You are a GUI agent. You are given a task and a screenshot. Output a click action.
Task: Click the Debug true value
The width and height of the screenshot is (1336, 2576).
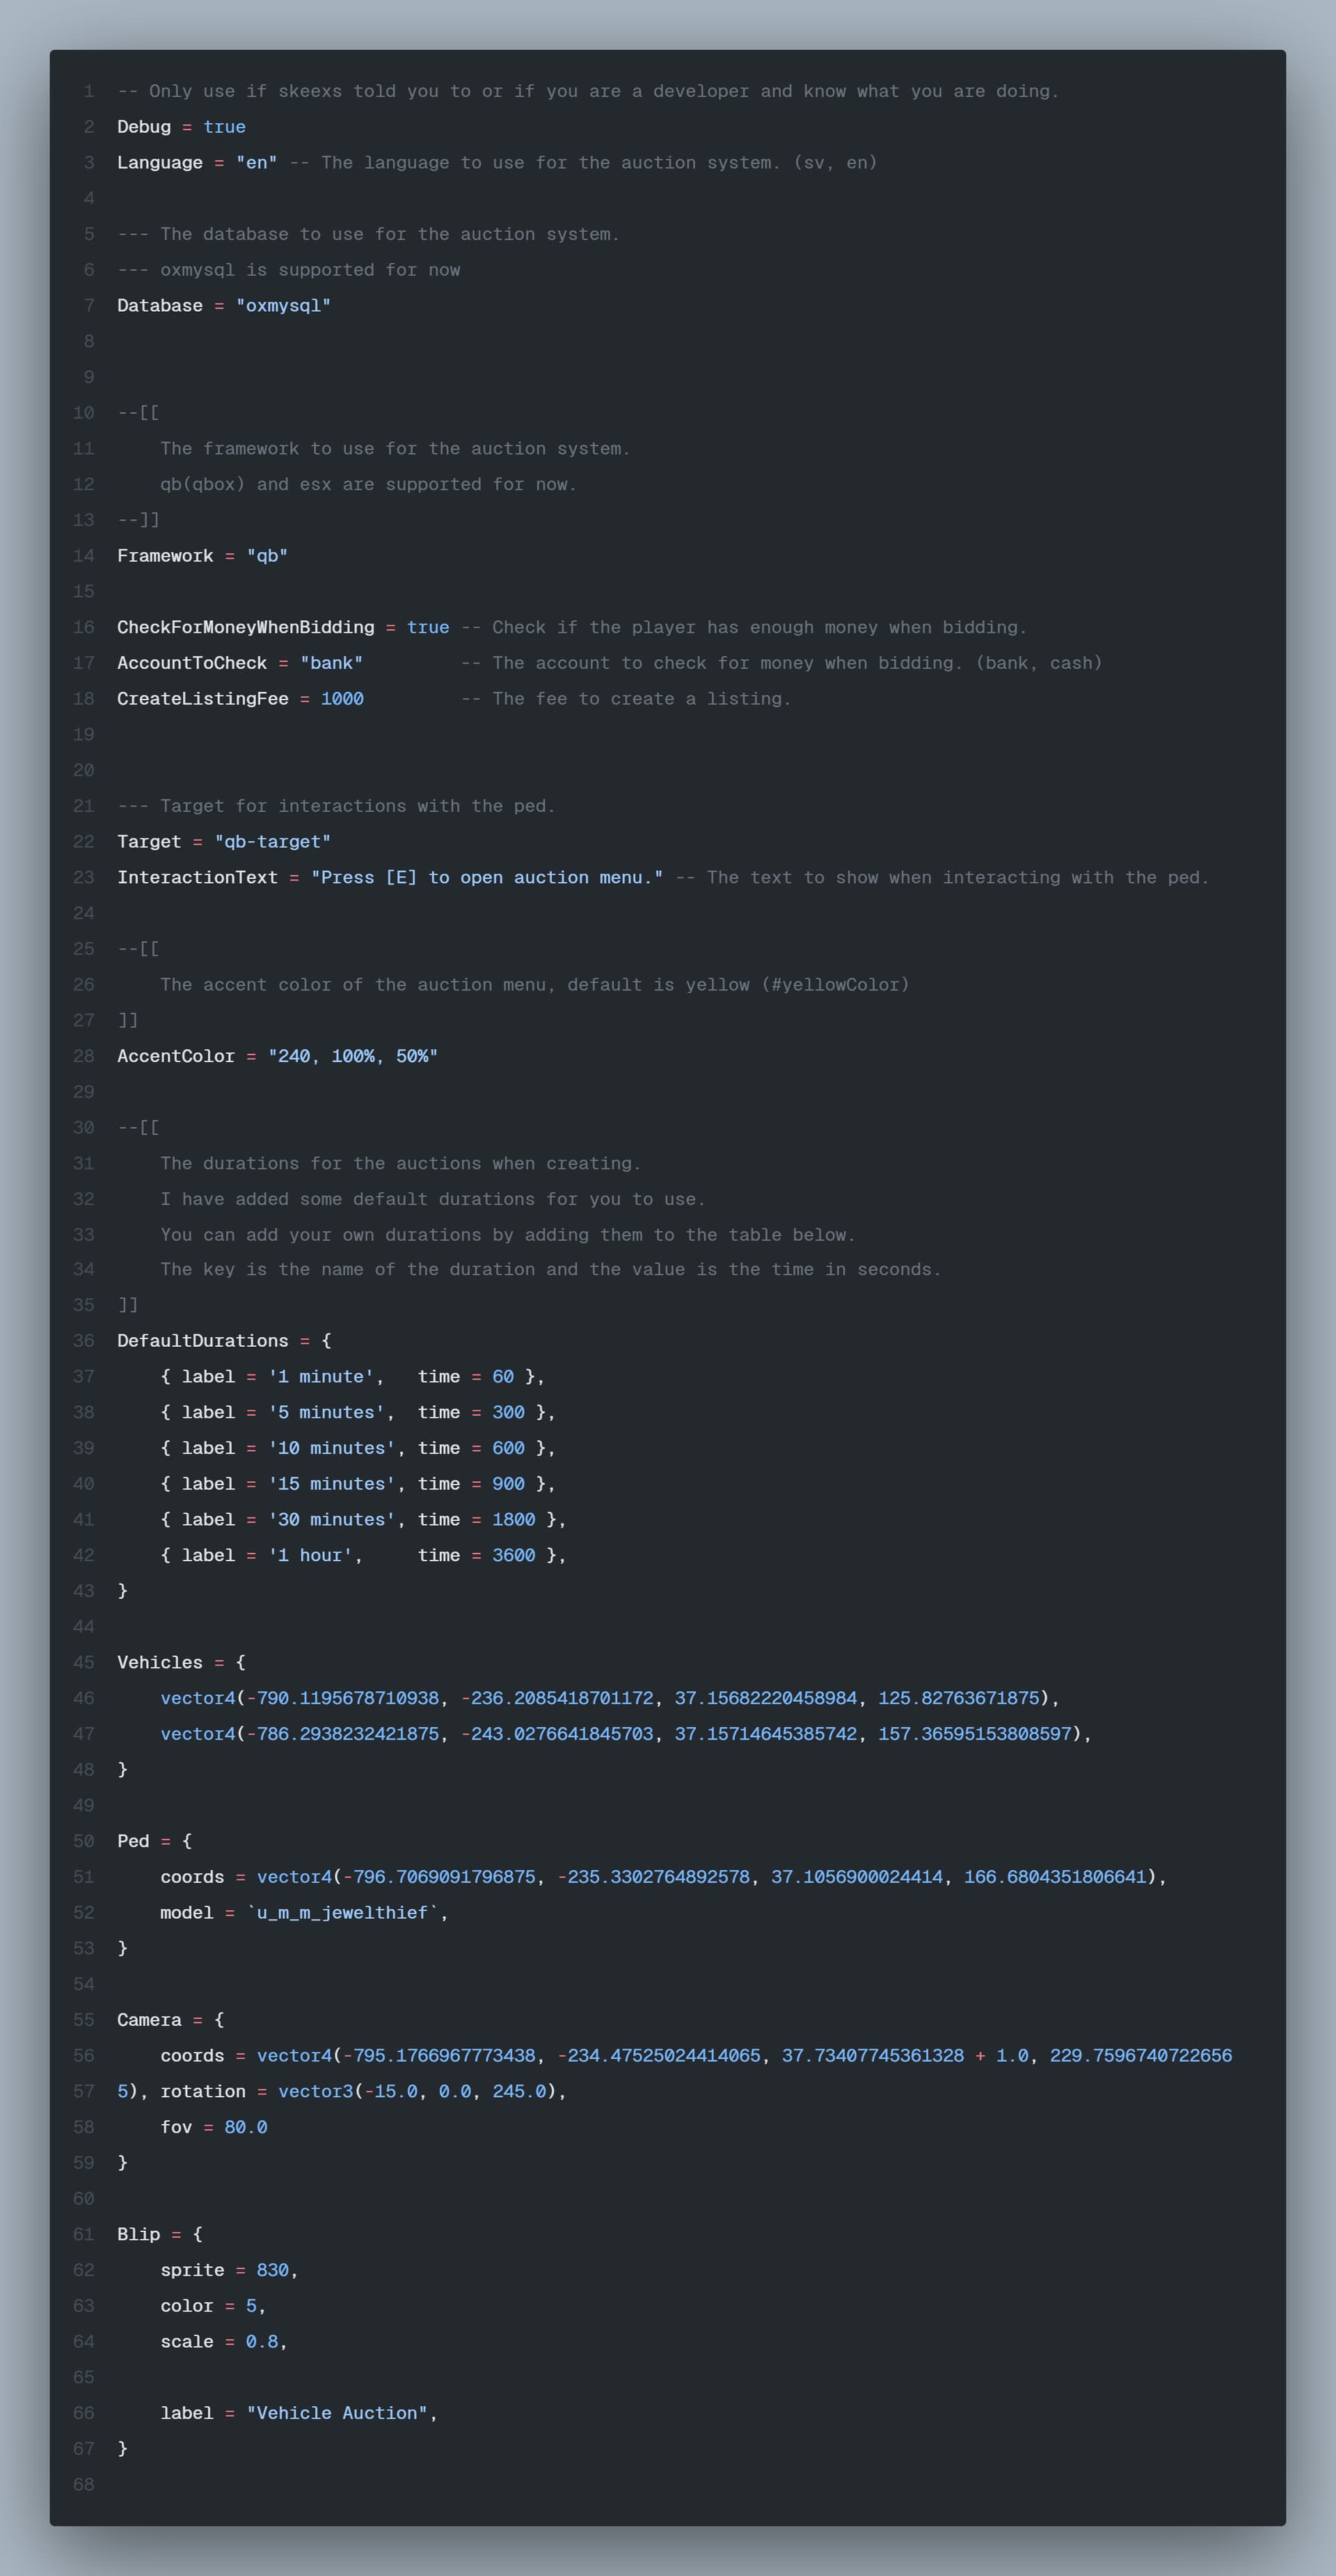coord(224,127)
